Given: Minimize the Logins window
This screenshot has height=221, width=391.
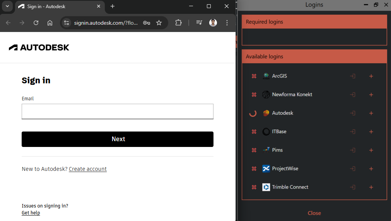Looking at the screenshot, I should tap(366, 5).
